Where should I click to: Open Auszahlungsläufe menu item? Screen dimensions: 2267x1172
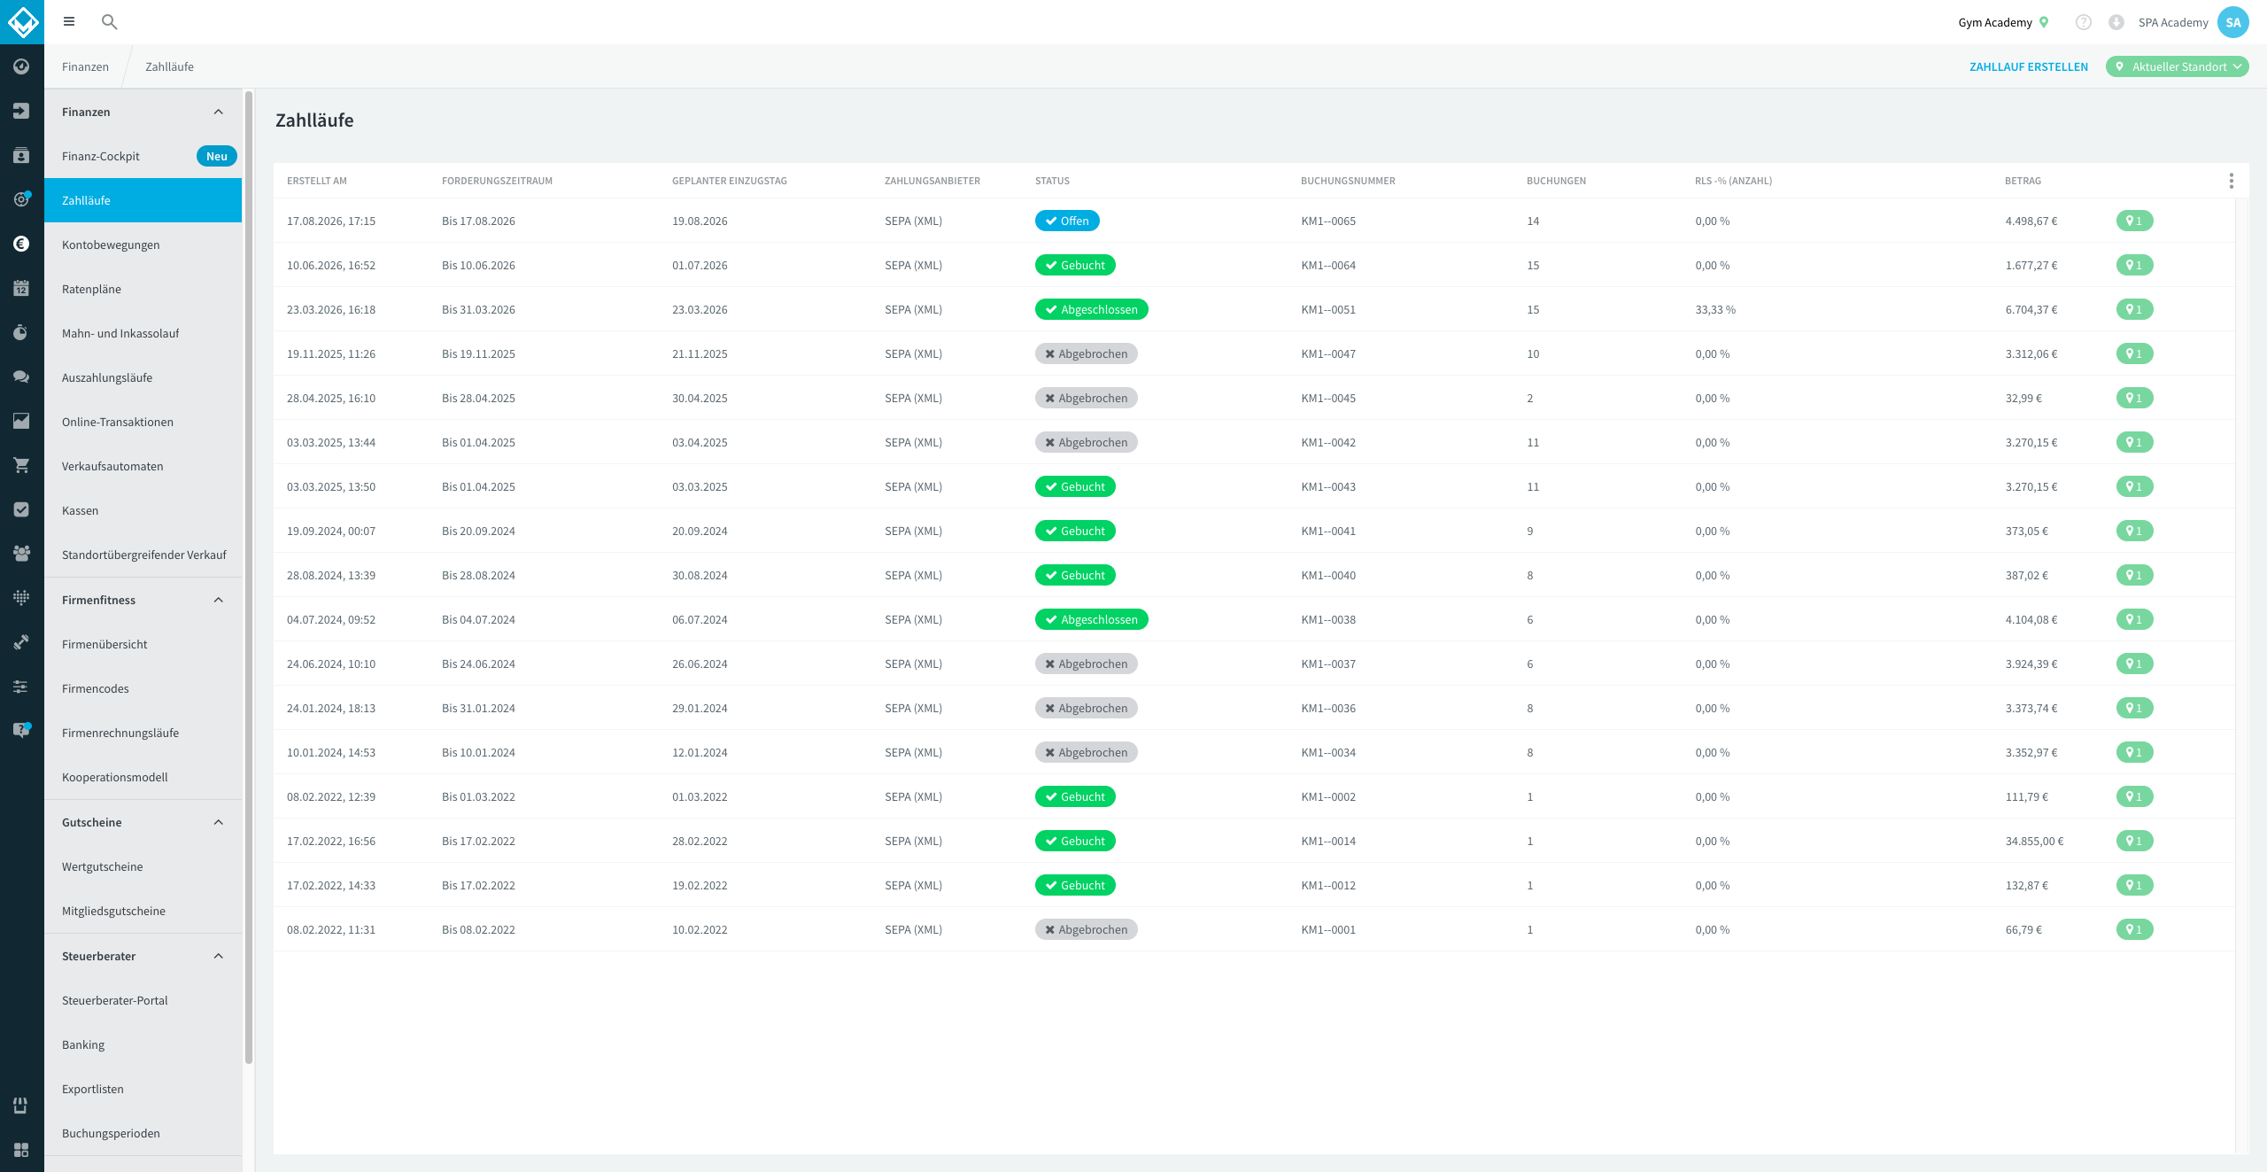pyautogui.click(x=143, y=377)
